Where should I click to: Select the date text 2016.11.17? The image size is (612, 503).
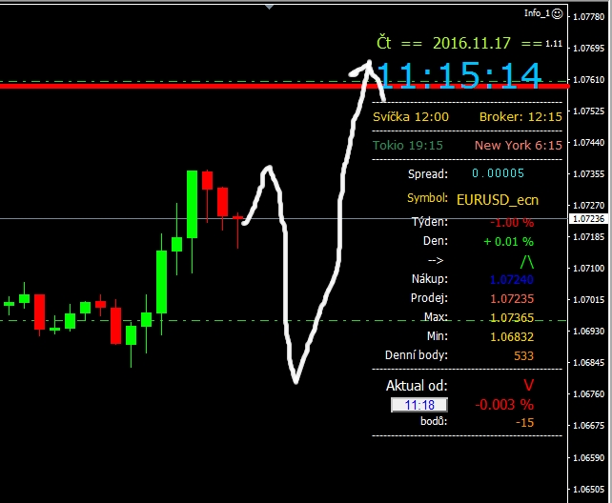(x=472, y=43)
